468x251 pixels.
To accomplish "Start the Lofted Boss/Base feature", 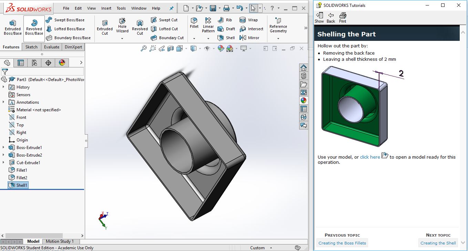I will tap(65, 29).
